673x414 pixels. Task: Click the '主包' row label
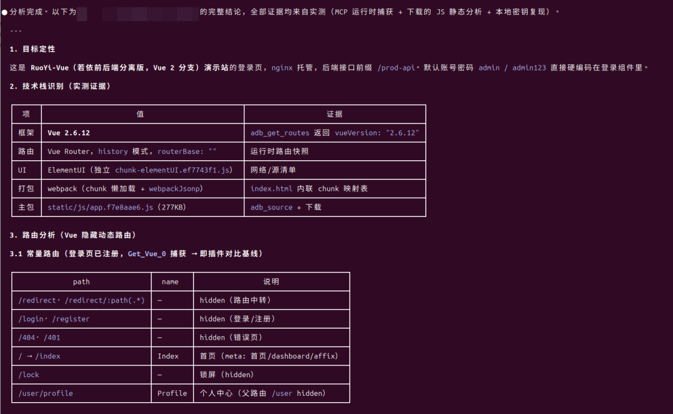coord(26,207)
